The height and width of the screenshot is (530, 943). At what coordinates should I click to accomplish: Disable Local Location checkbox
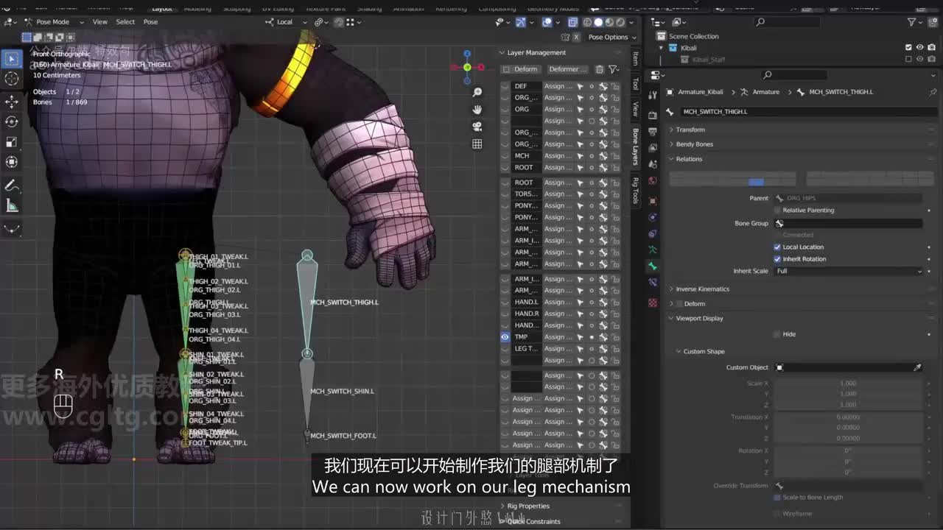click(x=777, y=247)
